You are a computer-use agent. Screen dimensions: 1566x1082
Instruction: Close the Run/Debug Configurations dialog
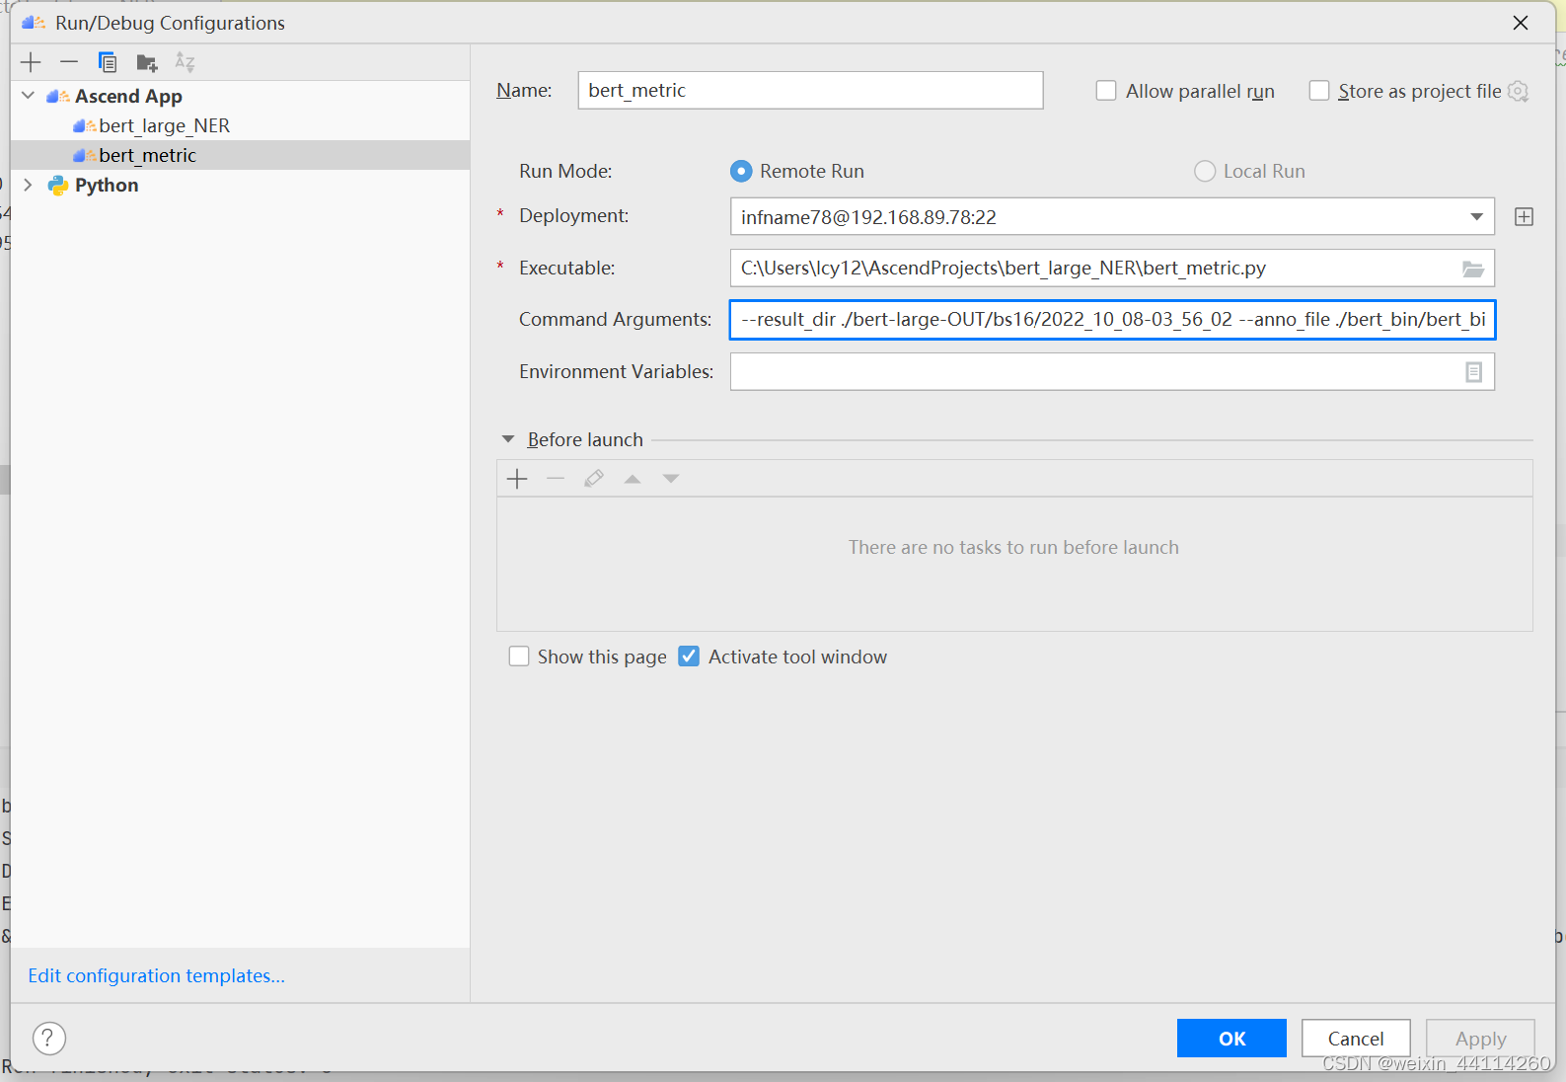pos(1521,23)
